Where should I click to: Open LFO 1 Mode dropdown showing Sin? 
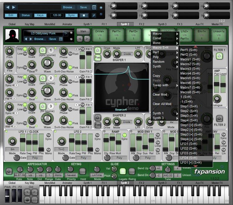[x=12, y=149]
